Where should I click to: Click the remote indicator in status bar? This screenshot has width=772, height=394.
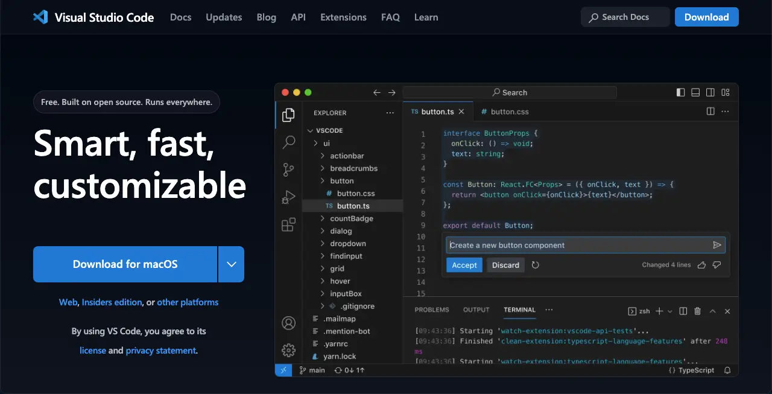(283, 370)
